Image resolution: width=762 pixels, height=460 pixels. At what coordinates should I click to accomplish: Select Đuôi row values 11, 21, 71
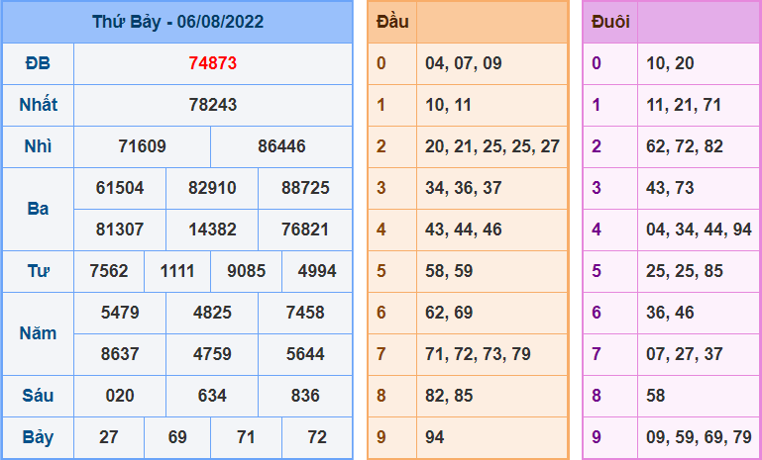[x=684, y=105]
